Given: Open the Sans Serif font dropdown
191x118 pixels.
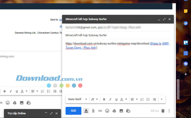Looking at the screenshot, I should [x=78, y=99].
